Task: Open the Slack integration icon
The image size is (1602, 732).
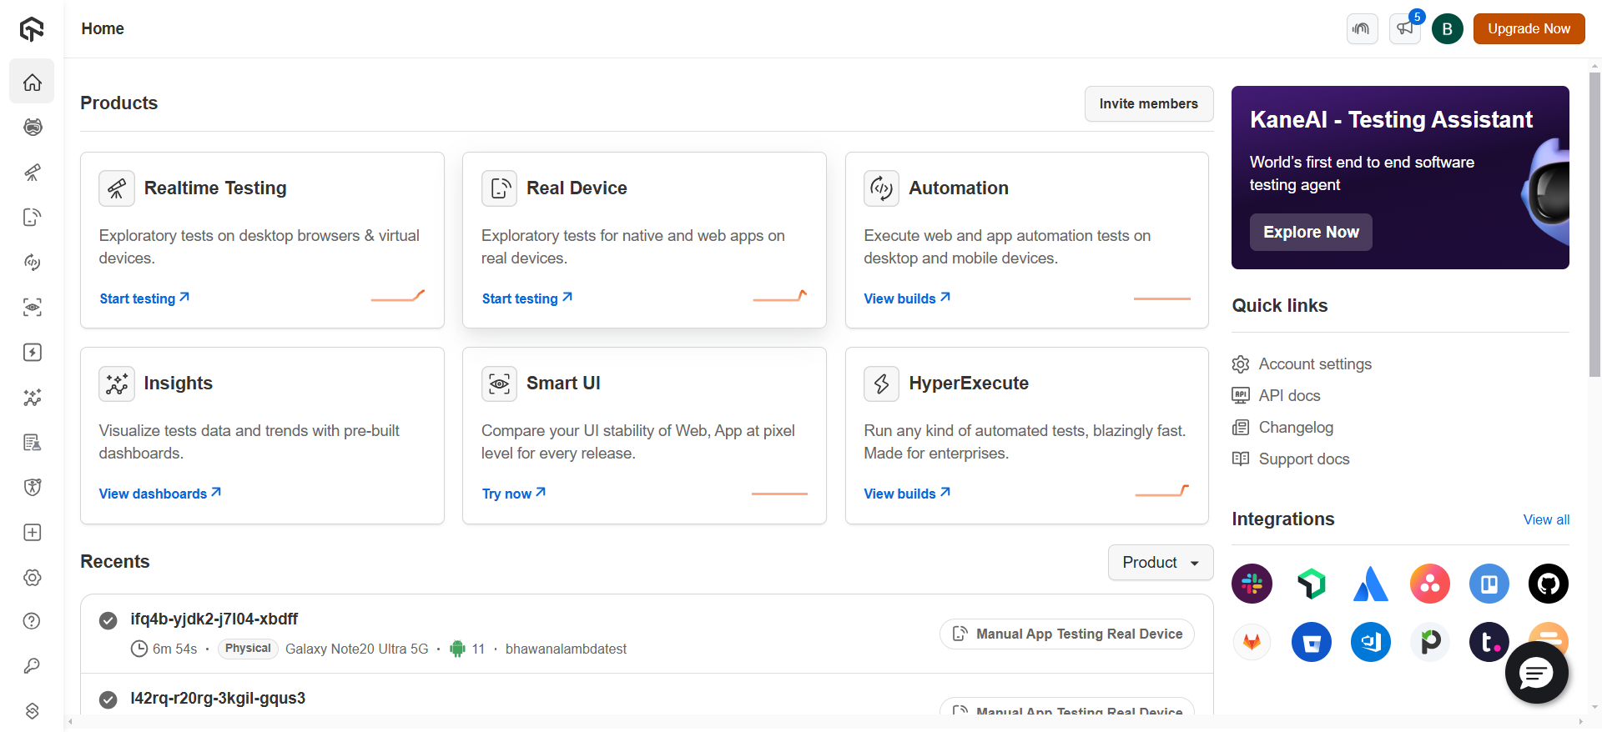Action: click(1252, 584)
